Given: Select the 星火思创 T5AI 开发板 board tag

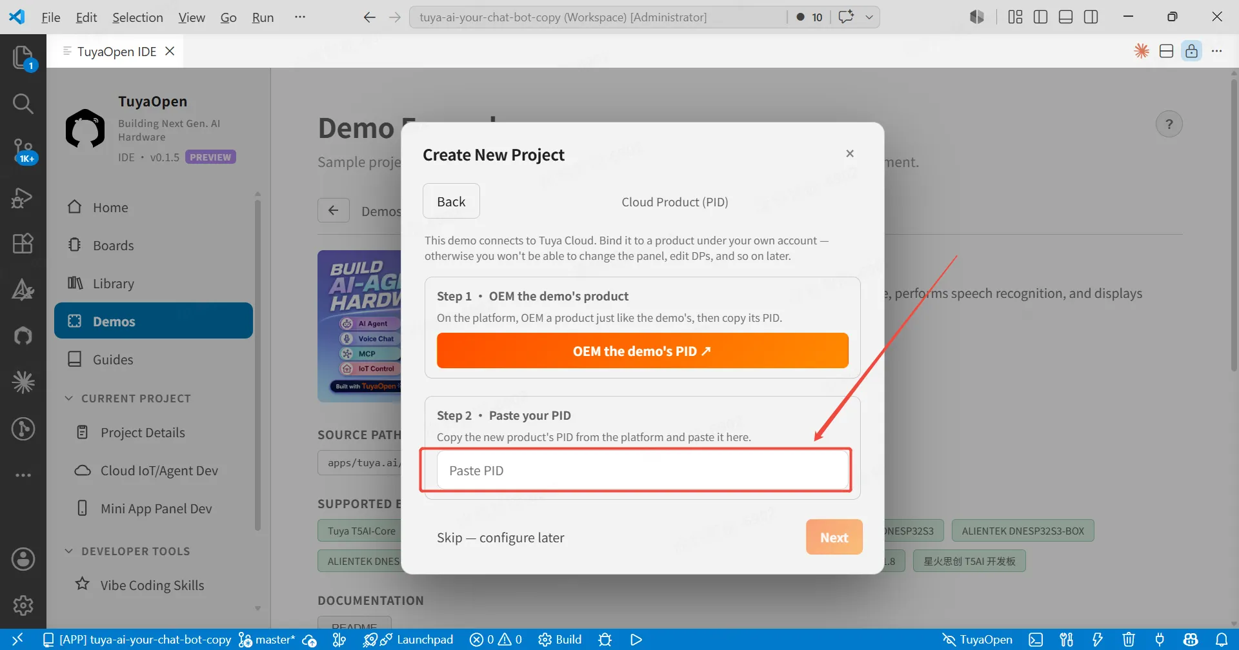Looking at the screenshot, I should (x=969, y=561).
